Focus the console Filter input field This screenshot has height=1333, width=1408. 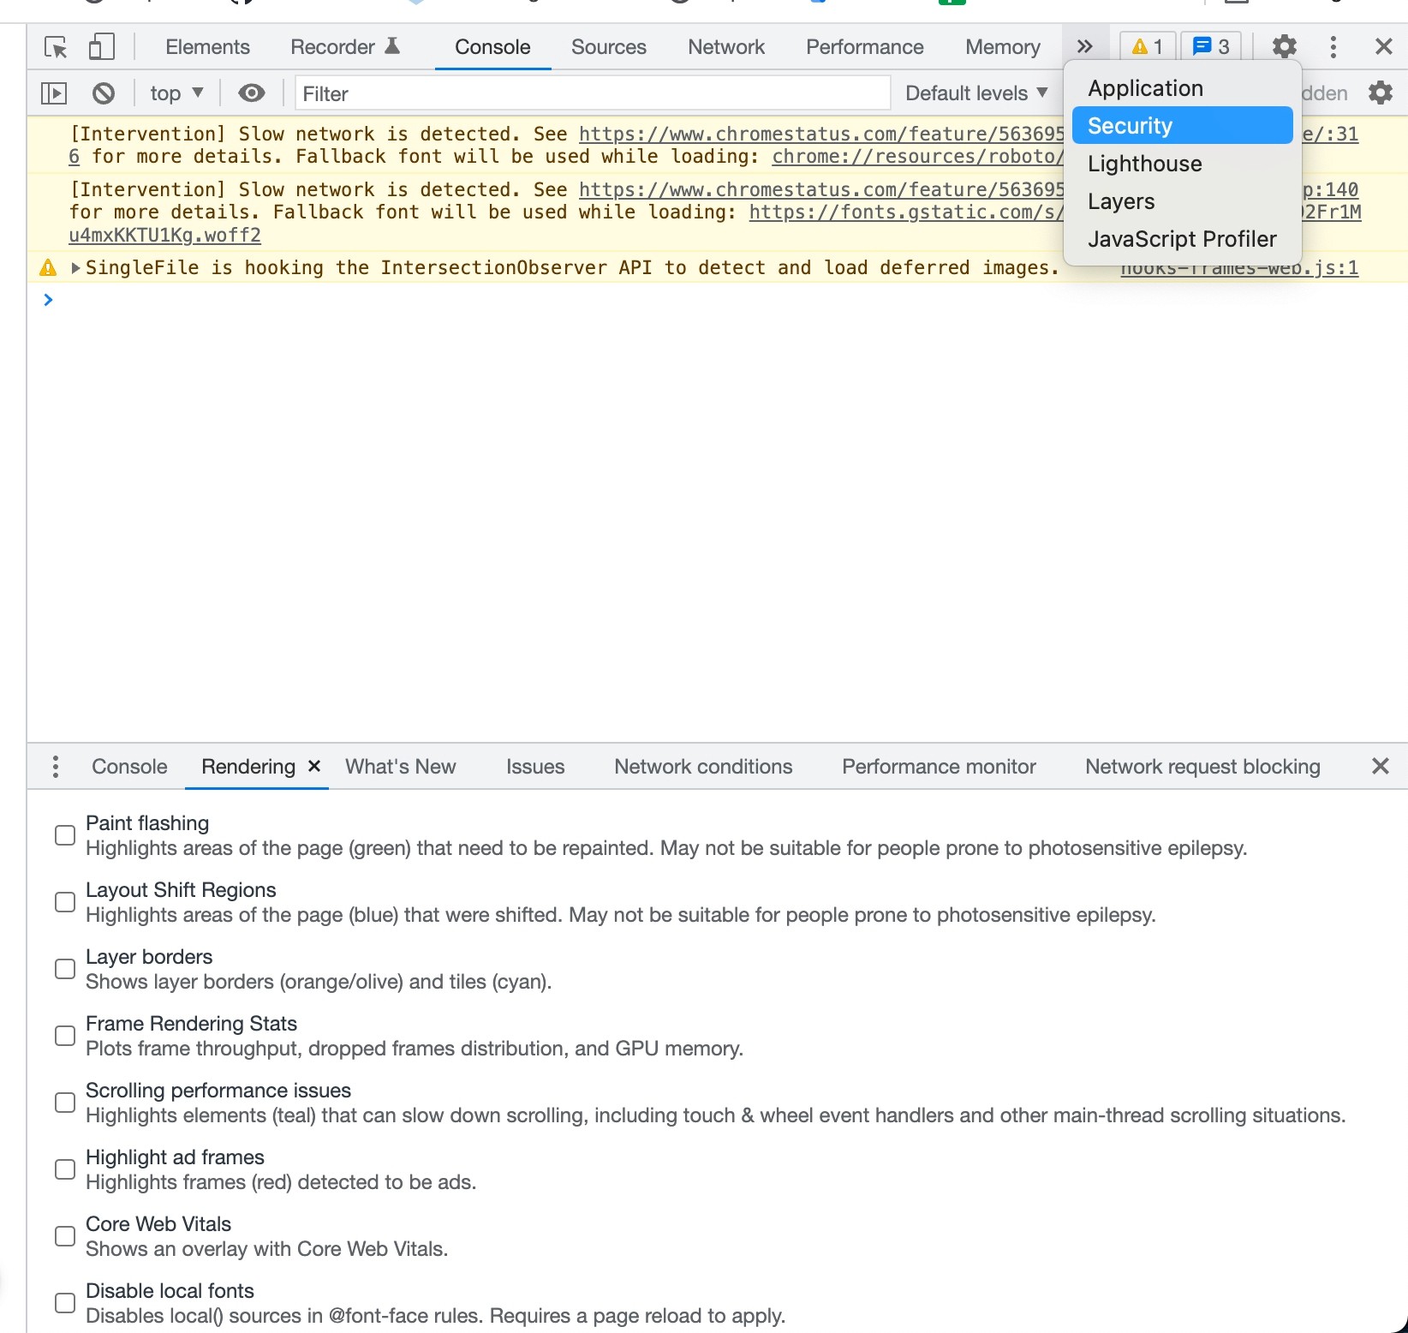593,93
